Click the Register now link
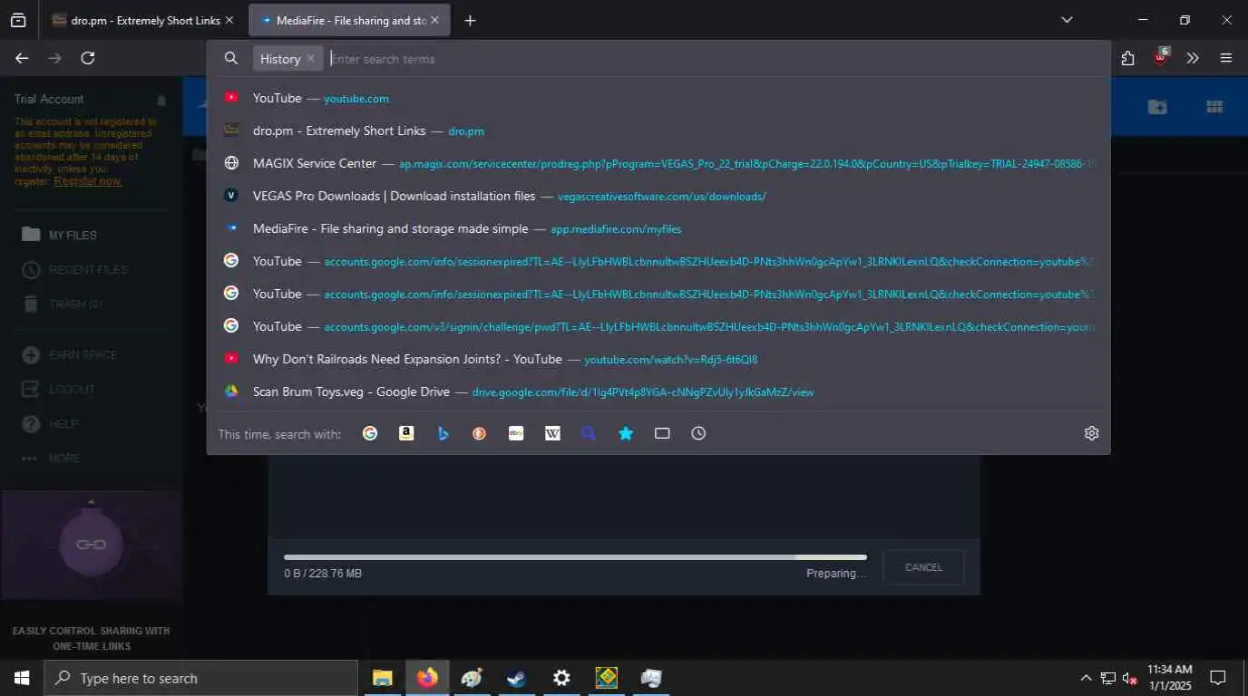Image resolution: width=1248 pixels, height=696 pixels. pyautogui.click(x=87, y=181)
